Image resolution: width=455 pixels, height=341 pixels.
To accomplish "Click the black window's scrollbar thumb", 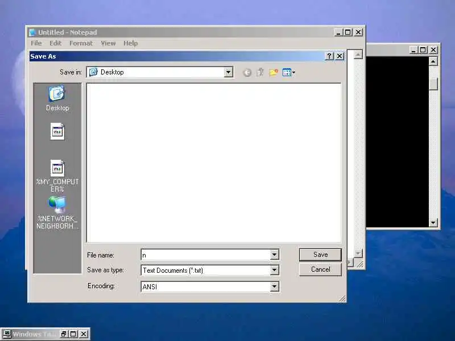I will pyautogui.click(x=433, y=84).
